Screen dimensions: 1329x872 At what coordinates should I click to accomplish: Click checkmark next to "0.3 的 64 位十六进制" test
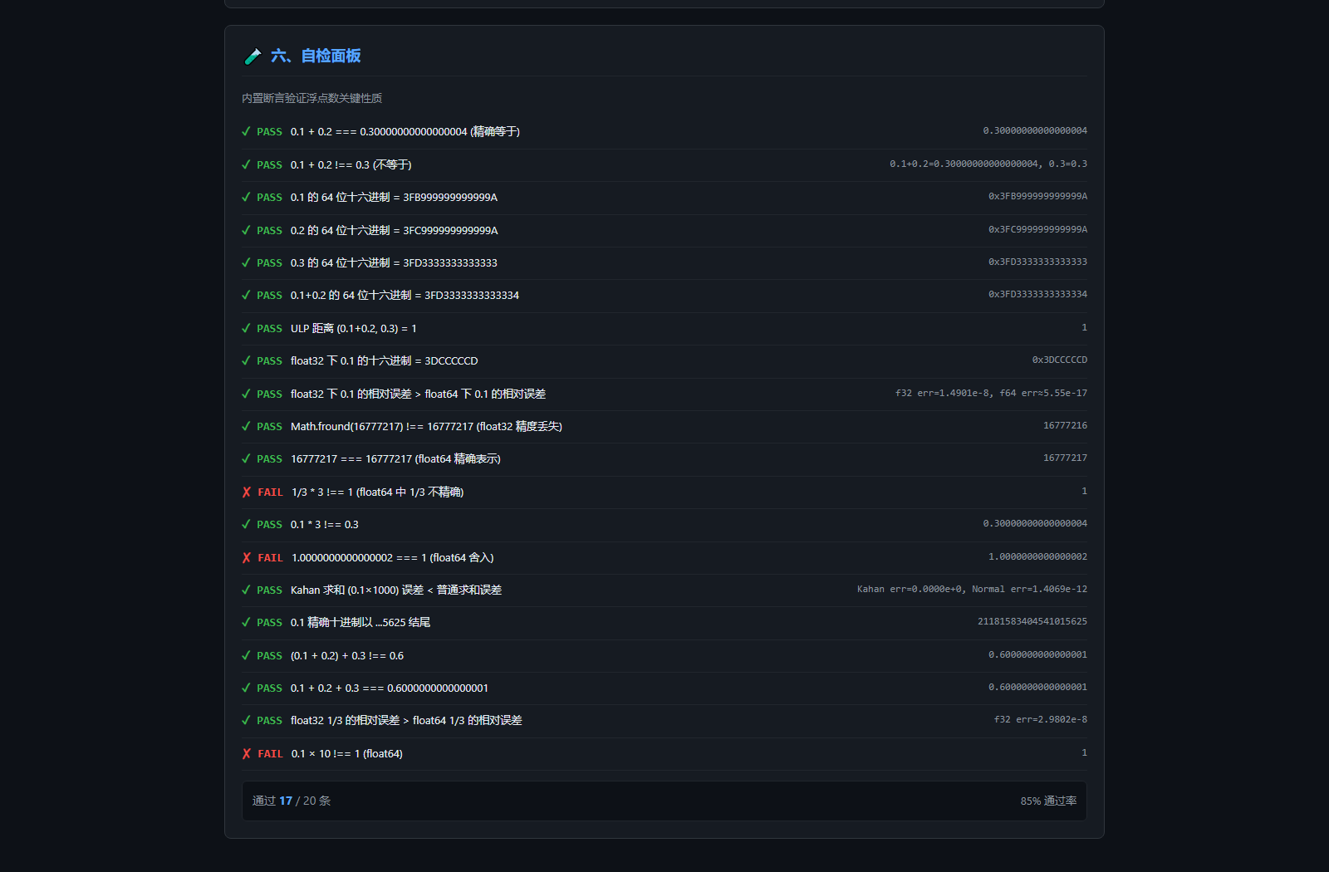(x=246, y=262)
